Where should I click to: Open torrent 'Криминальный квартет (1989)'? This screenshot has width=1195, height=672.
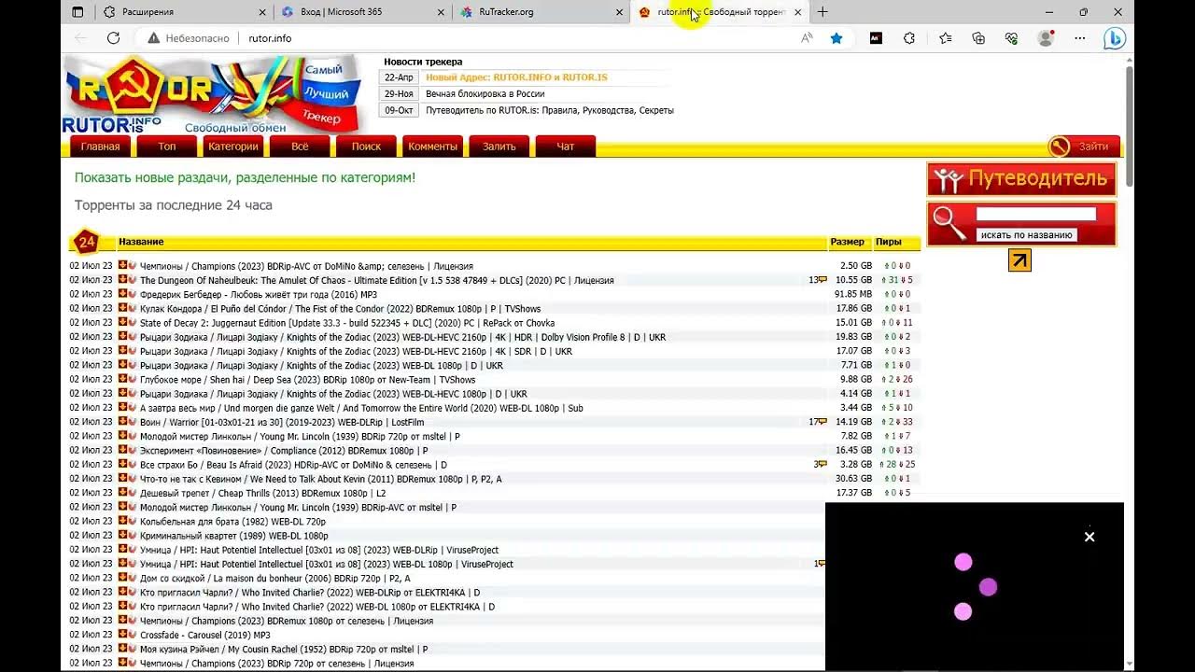(233, 536)
